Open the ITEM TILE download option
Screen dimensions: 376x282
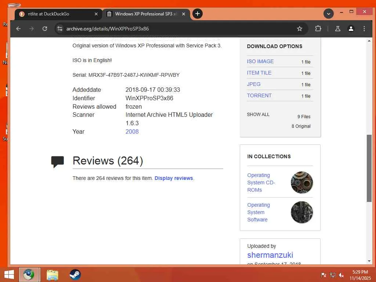(x=259, y=73)
